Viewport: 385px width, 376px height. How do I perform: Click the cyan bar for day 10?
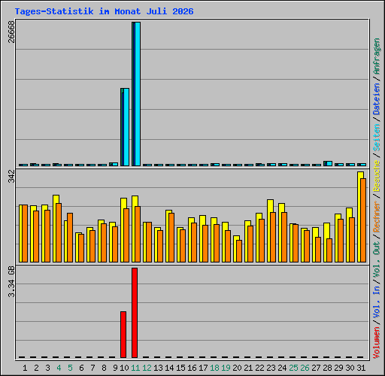coord(126,127)
